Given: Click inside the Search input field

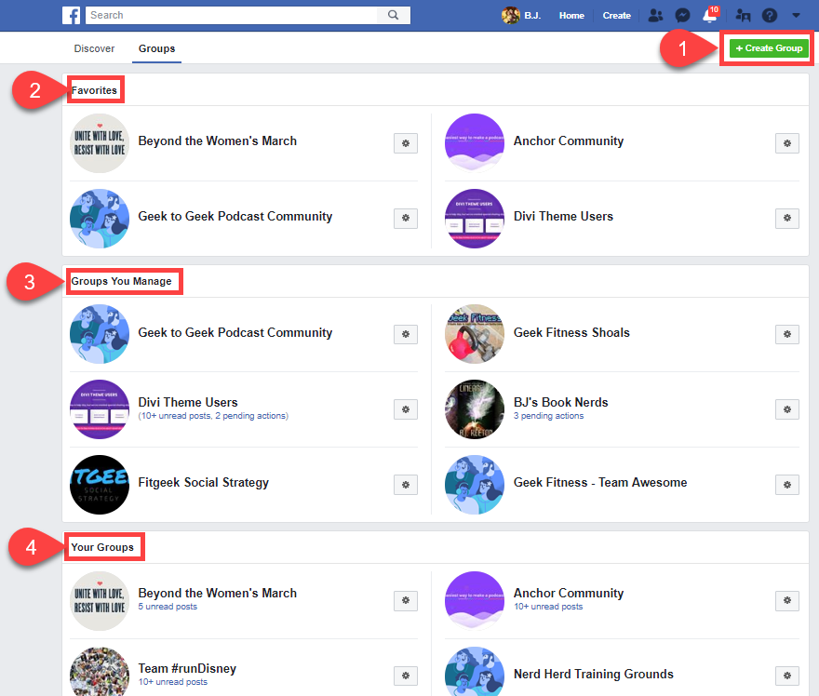Looking at the screenshot, I should 233,15.
